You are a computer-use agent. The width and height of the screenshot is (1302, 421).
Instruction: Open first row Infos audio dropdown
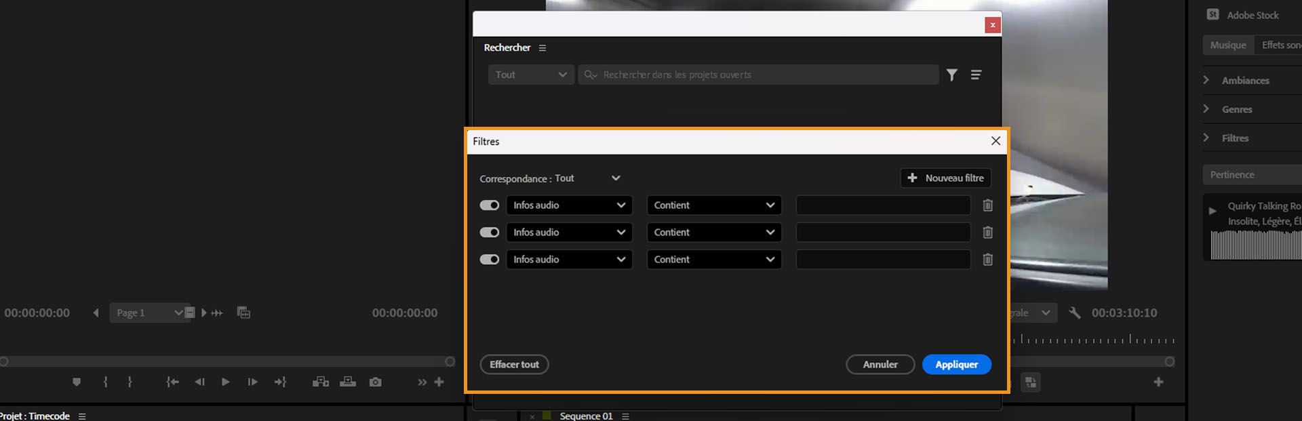click(x=570, y=205)
